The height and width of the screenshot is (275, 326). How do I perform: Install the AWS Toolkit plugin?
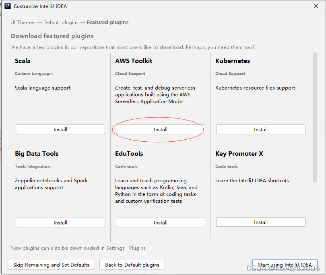(x=161, y=129)
